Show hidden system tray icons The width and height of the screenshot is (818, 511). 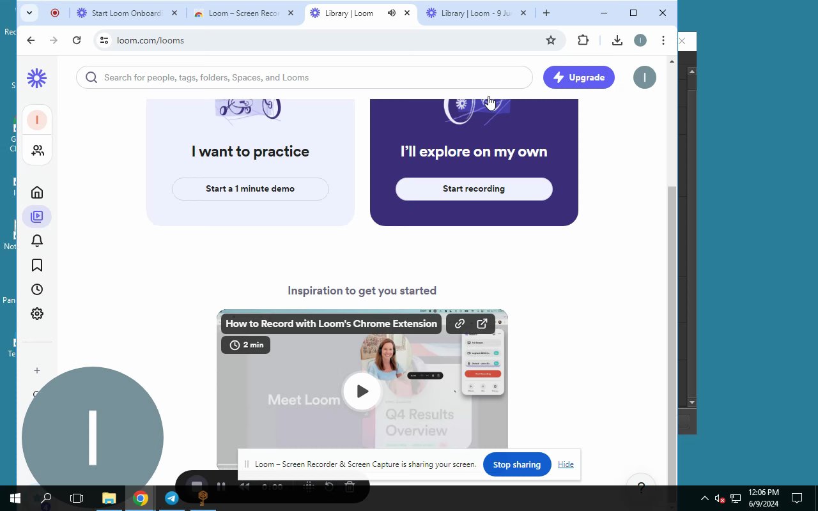click(x=704, y=498)
